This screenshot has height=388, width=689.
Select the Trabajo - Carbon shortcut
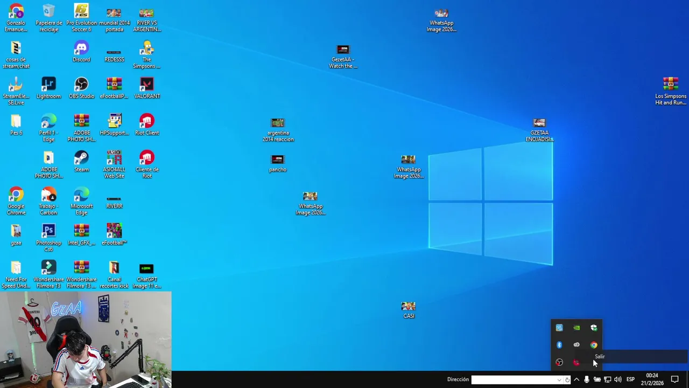click(48, 202)
